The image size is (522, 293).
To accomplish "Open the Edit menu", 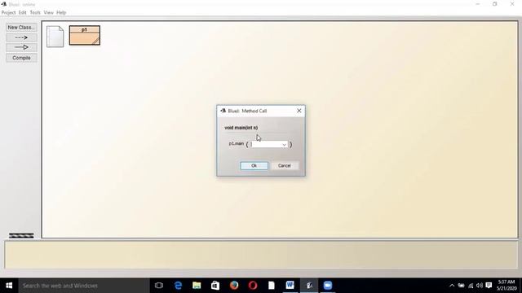I will pyautogui.click(x=22, y=12).
